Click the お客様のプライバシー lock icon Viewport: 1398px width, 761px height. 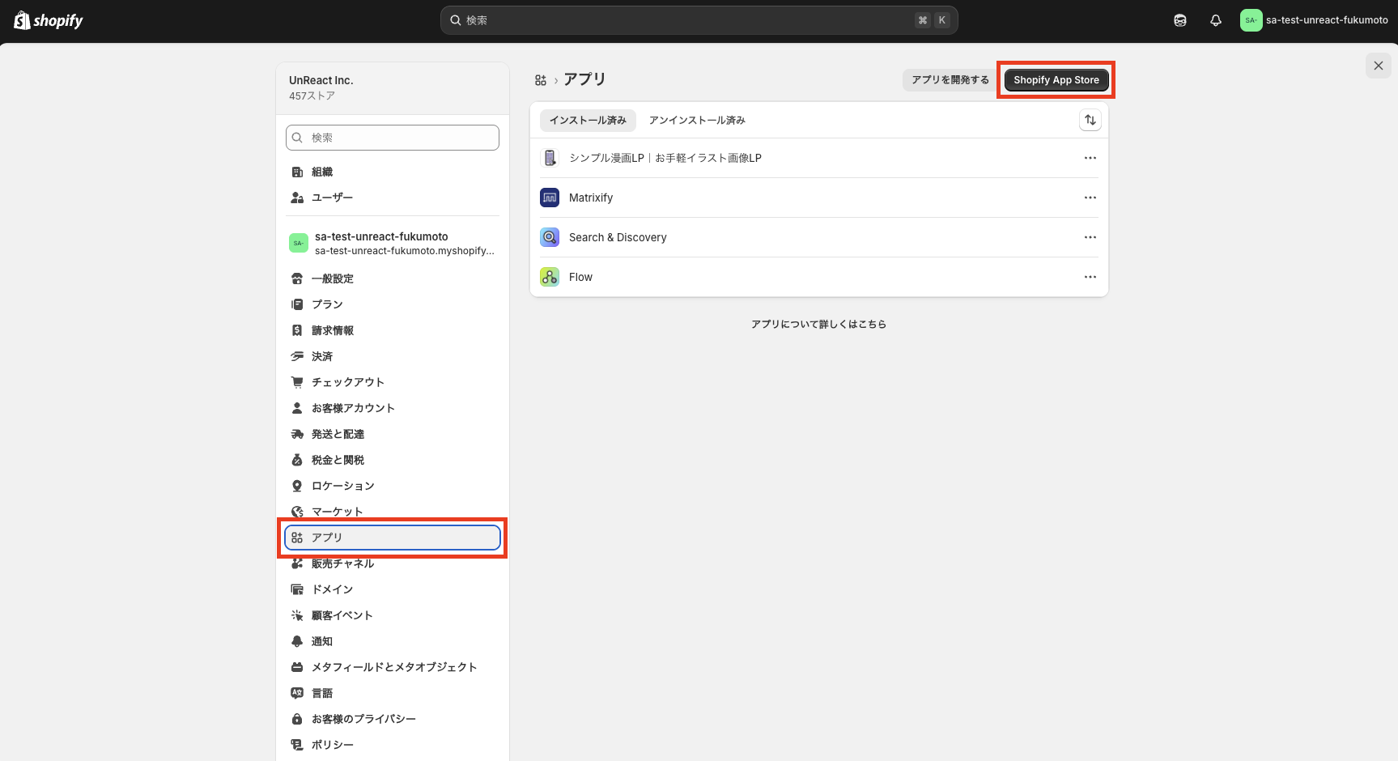coord(297,719)
